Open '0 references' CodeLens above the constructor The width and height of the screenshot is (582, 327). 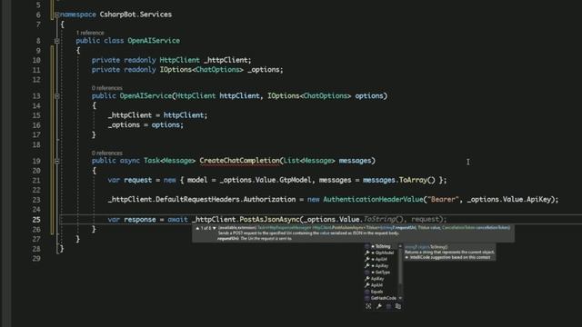107,88
